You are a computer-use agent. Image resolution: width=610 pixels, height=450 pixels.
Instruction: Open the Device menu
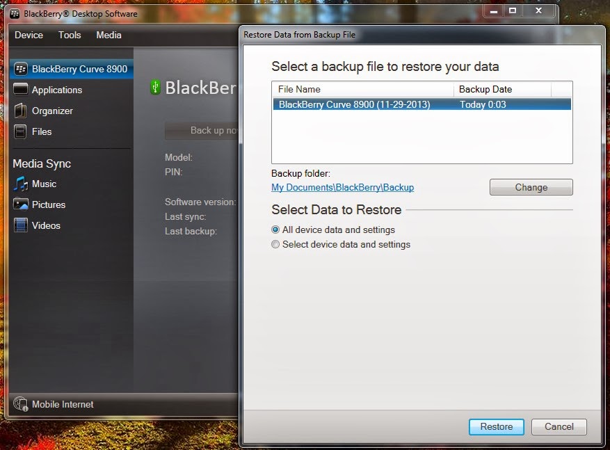click(29, 35)
